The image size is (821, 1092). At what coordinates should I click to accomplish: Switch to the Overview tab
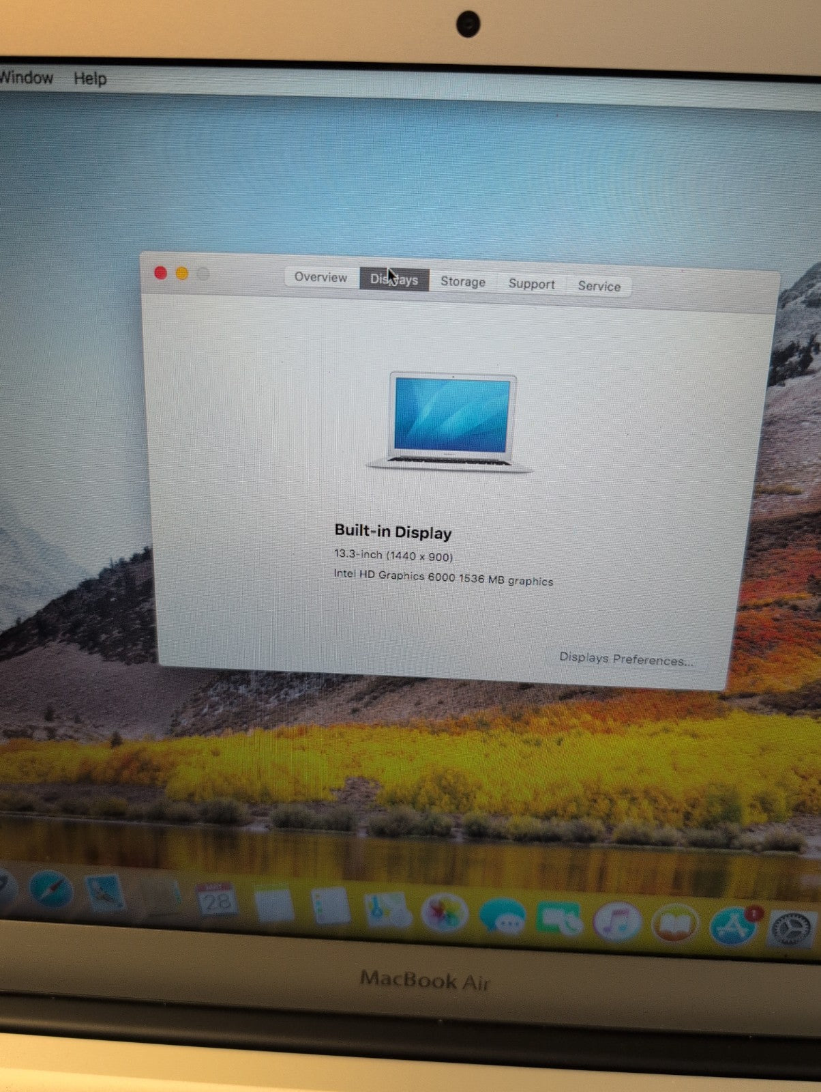(x=320, y=277)
